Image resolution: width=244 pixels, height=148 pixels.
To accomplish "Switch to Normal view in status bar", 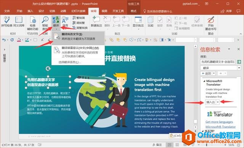I will (169, 145).
